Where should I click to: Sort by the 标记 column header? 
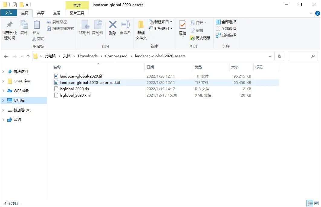[267, 67]
